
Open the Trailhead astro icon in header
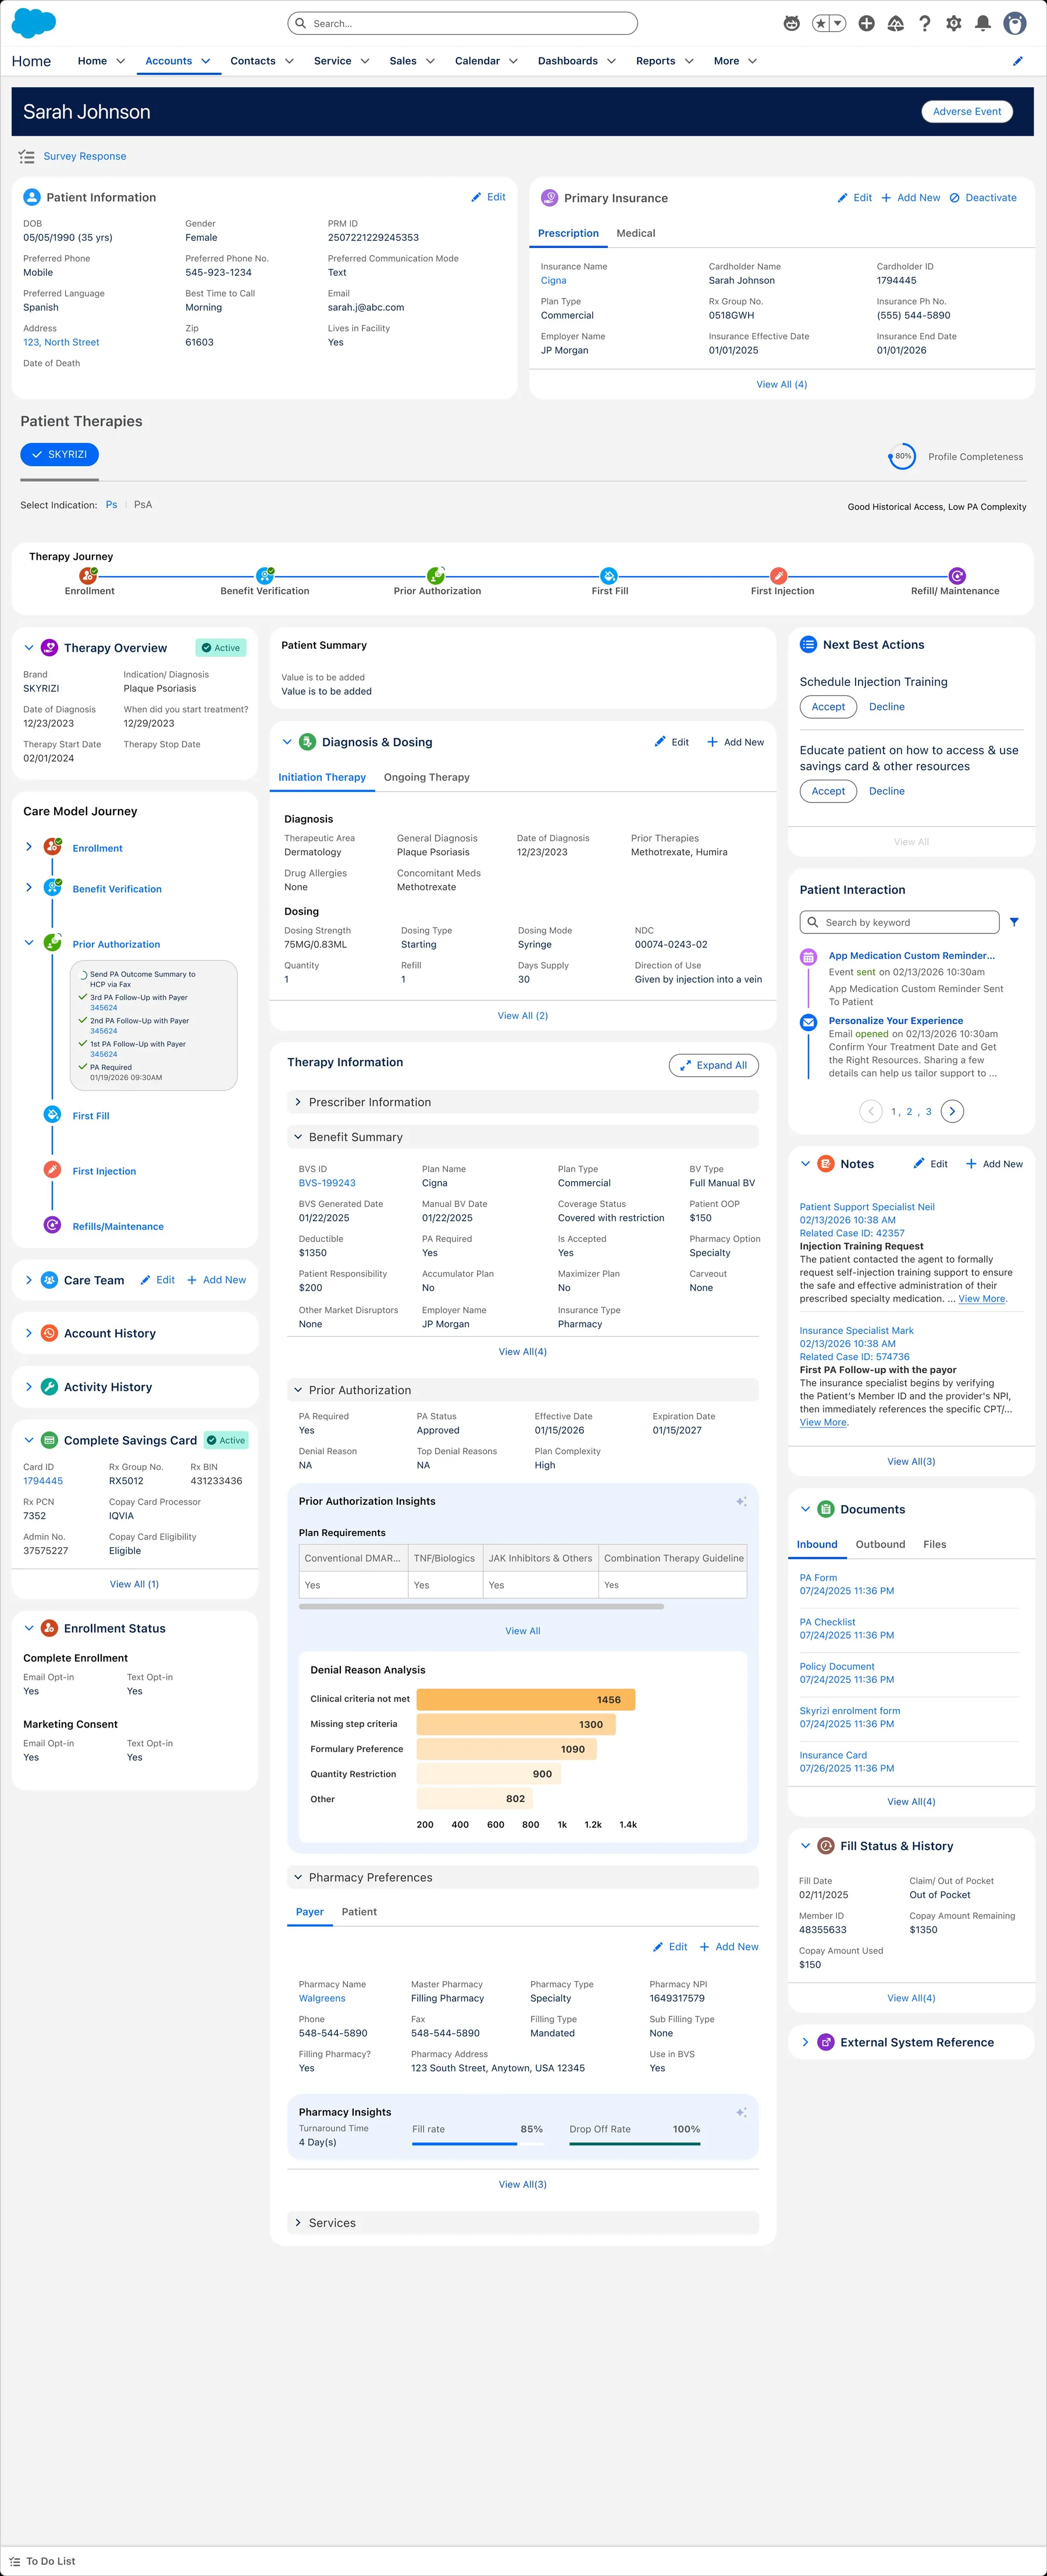coord(791,23)
